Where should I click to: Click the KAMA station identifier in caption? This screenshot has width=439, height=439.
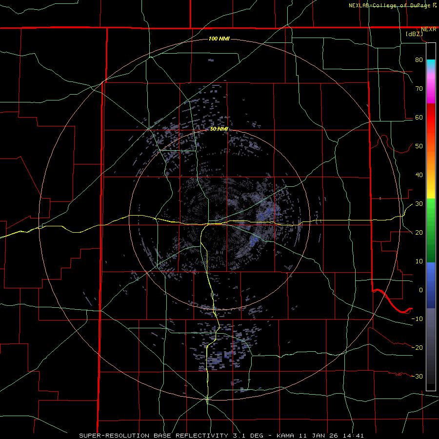coord(285,436)
